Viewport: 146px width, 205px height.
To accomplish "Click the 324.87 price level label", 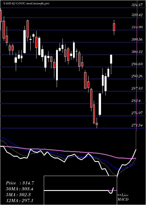I will click(x=137, y=5).
